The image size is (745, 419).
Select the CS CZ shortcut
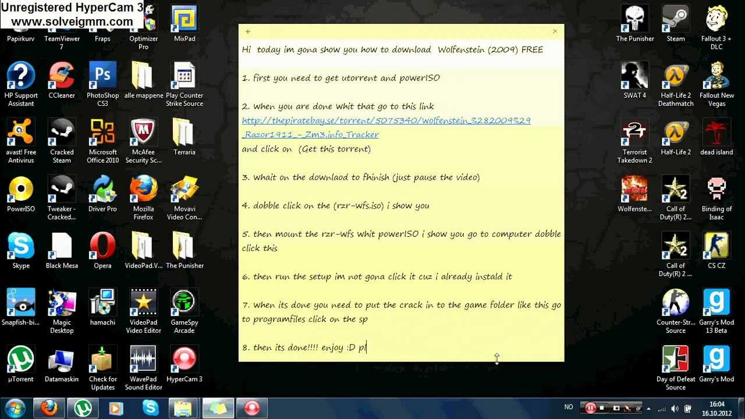(x=716, y=251)
